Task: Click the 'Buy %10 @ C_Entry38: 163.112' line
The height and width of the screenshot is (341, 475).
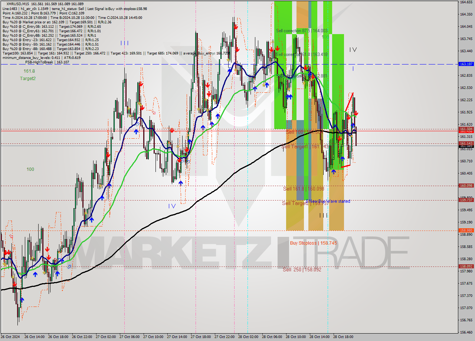Action: (52, 26)
